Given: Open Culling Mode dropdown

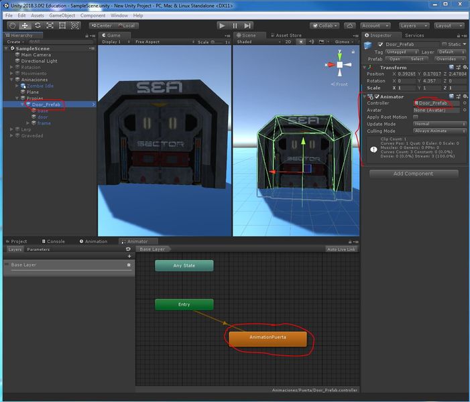Looking at the screenshot, I should pyautogui.click(x=440, y=131).
